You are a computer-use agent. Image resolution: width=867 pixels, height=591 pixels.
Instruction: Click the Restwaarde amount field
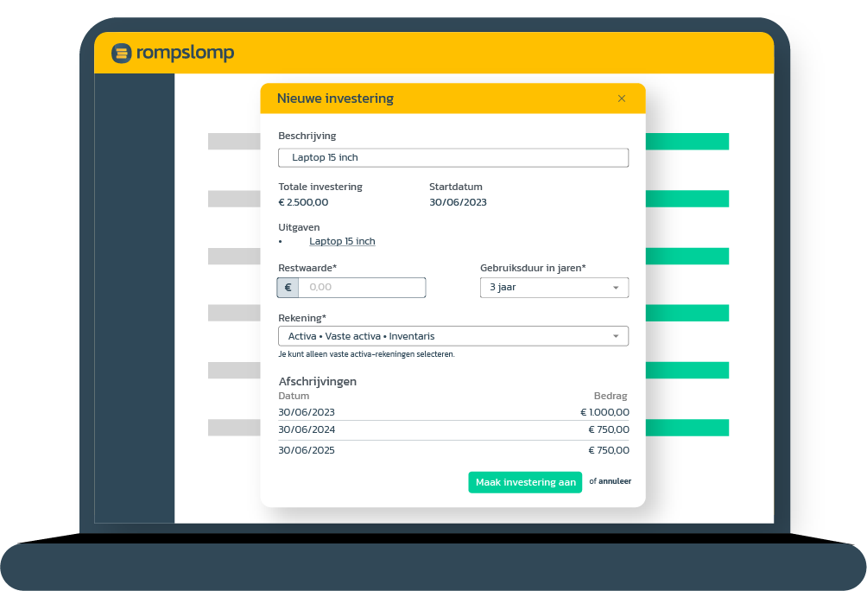point(362,288)
